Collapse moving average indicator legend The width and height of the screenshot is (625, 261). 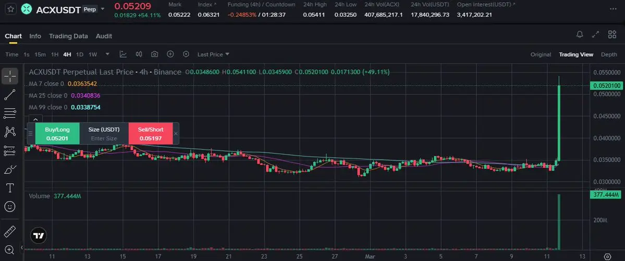coord(35,119)
